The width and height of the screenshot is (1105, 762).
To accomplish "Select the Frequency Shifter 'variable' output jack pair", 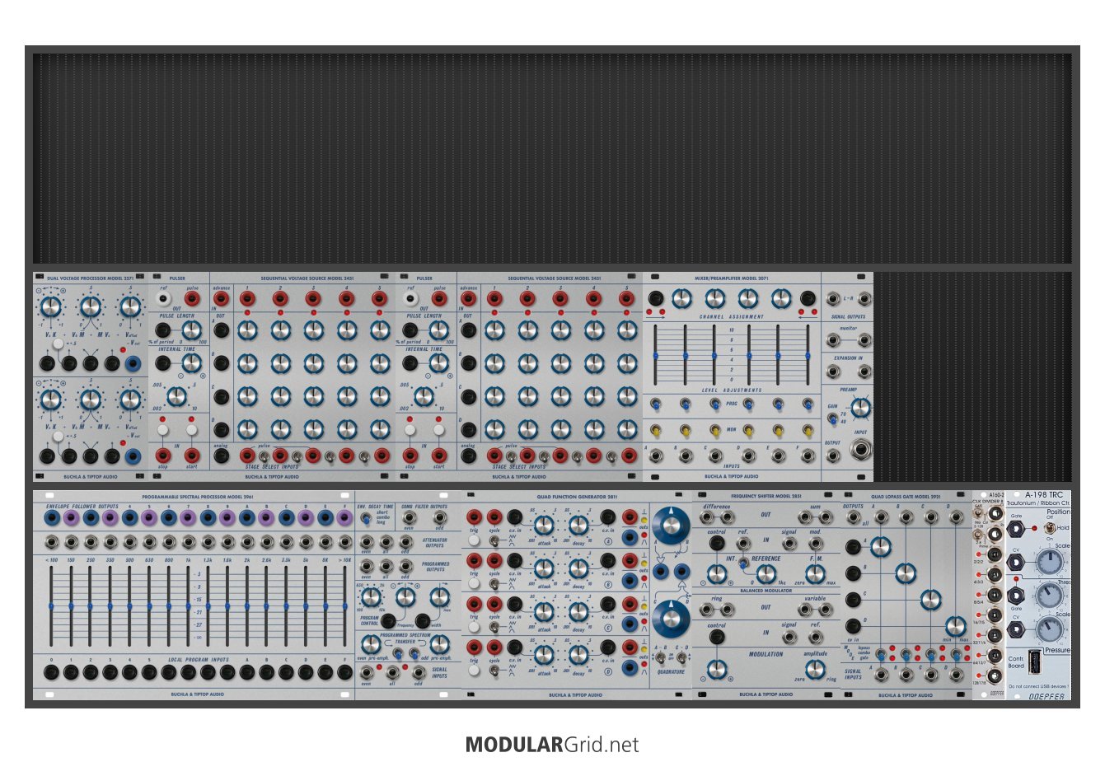I will coord(814,610).
